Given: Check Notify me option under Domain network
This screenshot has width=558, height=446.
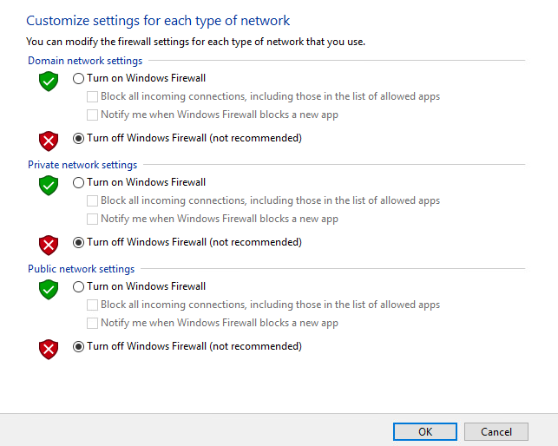Looking at the screenshot, I should (92, 115).
